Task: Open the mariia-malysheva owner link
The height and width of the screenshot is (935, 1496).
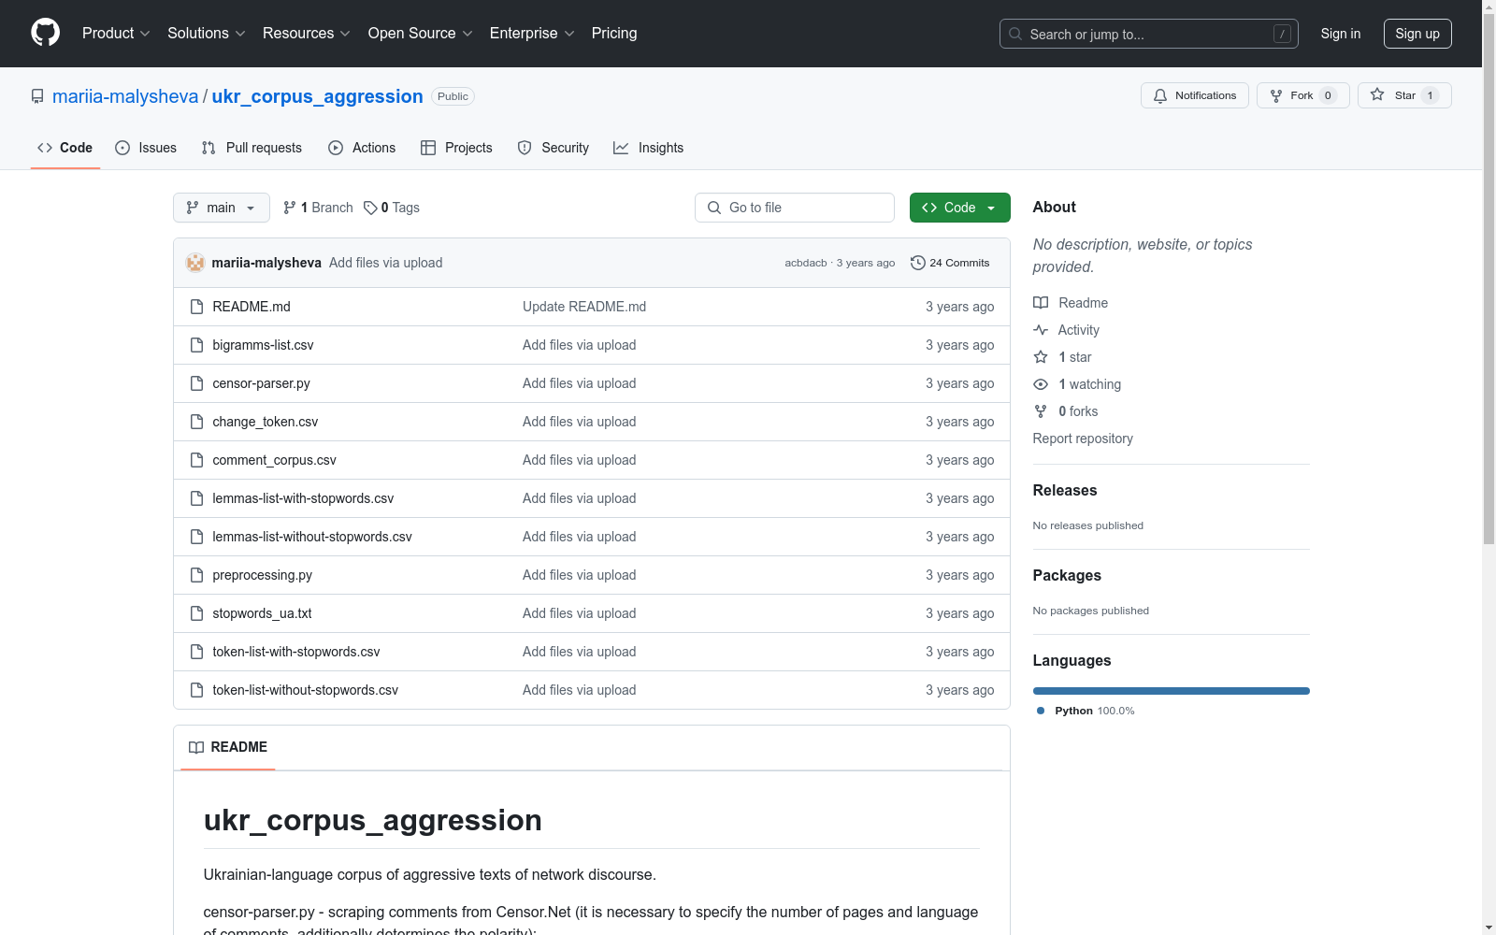Action: pos(125,96)
